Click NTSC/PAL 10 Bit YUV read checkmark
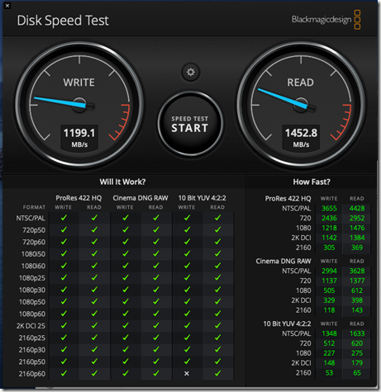The width and height of the screenshot is (381, 392). (x=217, y=218)
